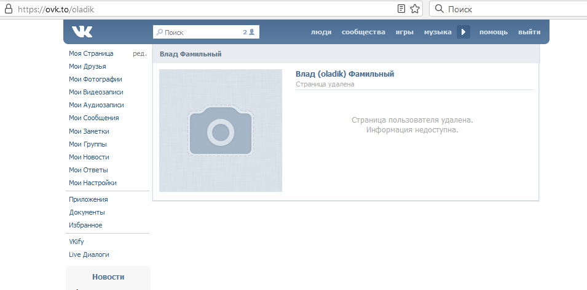Open the сообщества menu item
This screenshot has height=290, width=587.
pos(363,32)
